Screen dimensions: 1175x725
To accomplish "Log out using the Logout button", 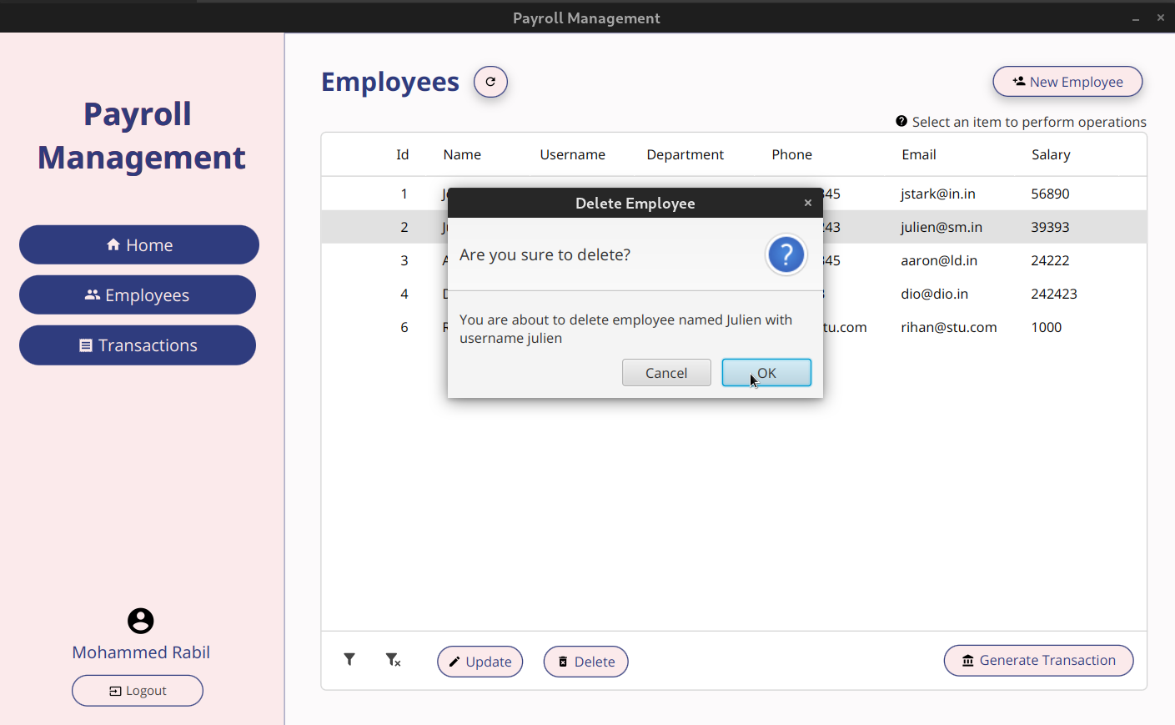I will (138, 690).
